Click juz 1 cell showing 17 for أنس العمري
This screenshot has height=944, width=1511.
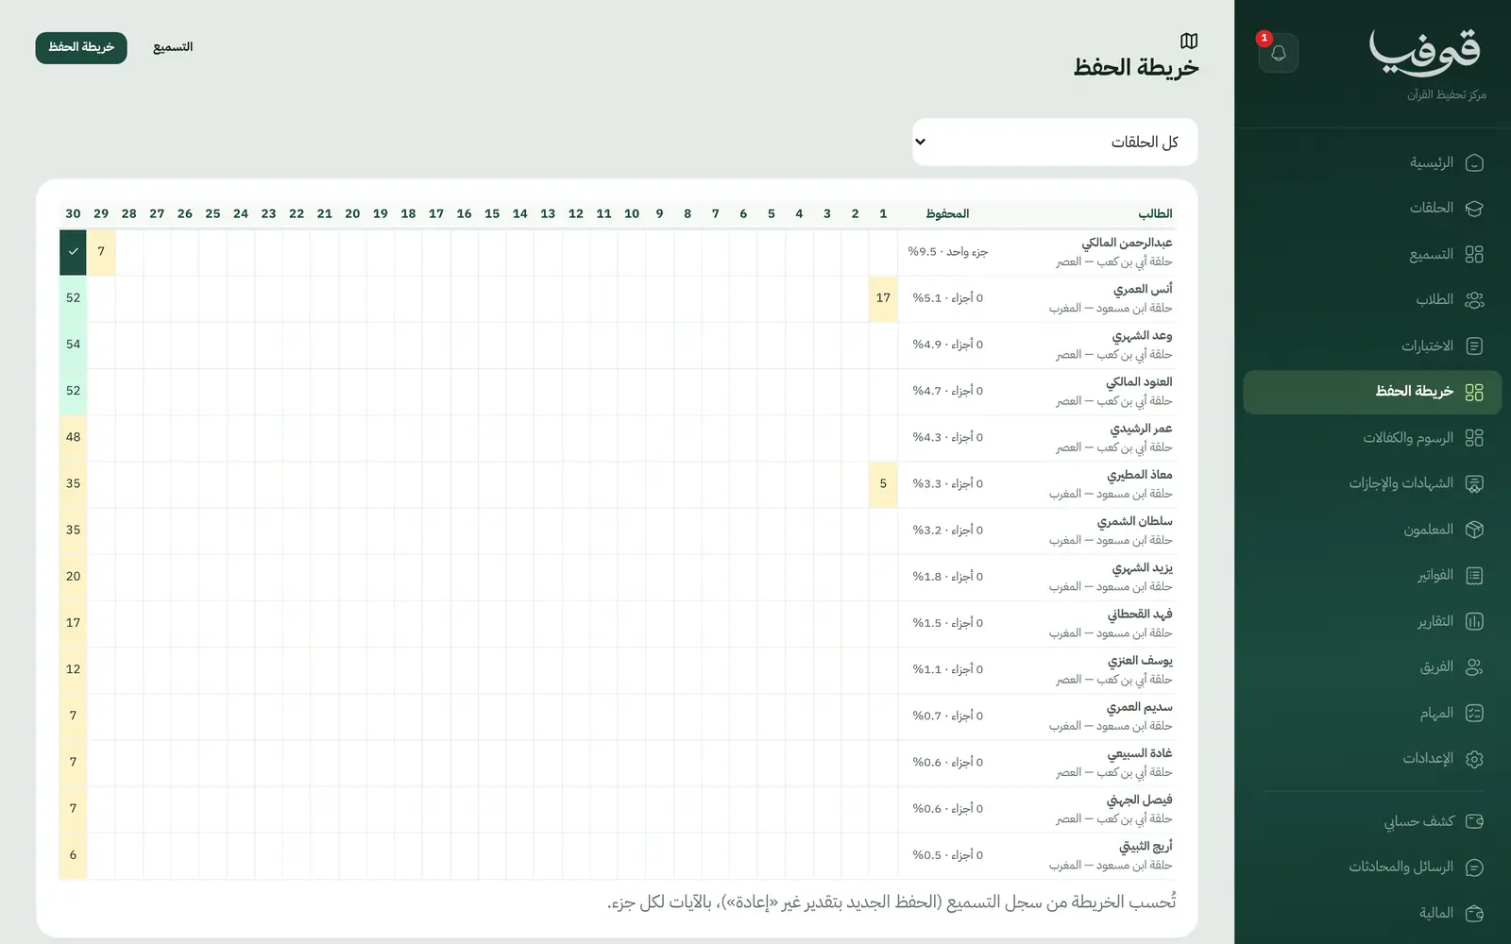pos(883,298)
